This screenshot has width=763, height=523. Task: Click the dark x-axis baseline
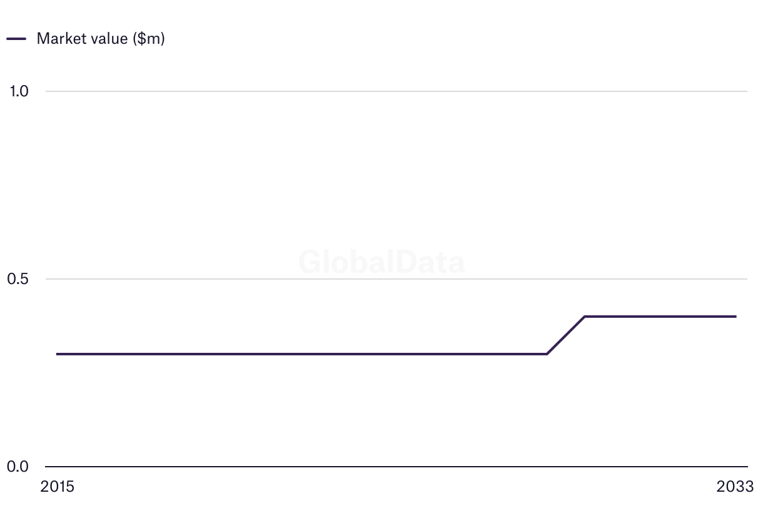tap(397, 467)
